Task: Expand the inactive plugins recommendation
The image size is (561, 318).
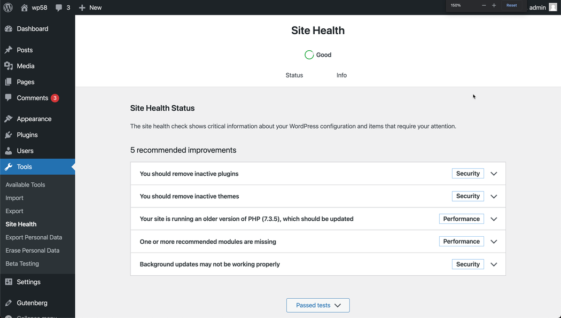Action: click(x=494, y=174)
